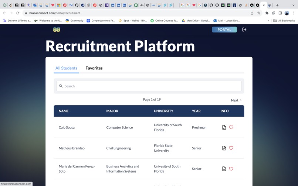Image resolution: width=298 pixels, height=186 pixels.
Task: Click the Page 1 of 19 indicator
Action: tap(152, 99)
